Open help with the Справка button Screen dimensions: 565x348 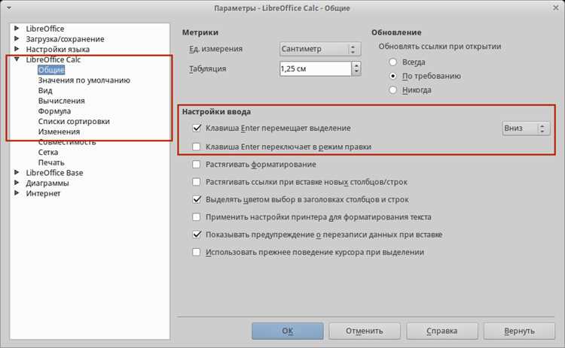442,331
